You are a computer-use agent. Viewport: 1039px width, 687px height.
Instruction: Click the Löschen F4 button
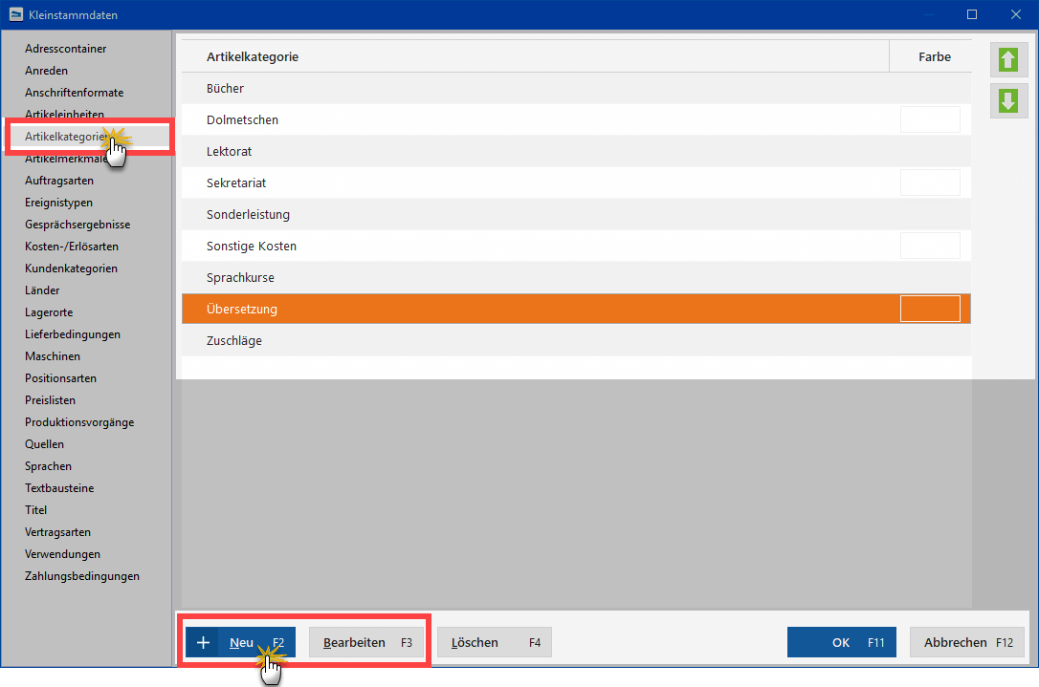[x=495, y=642]
